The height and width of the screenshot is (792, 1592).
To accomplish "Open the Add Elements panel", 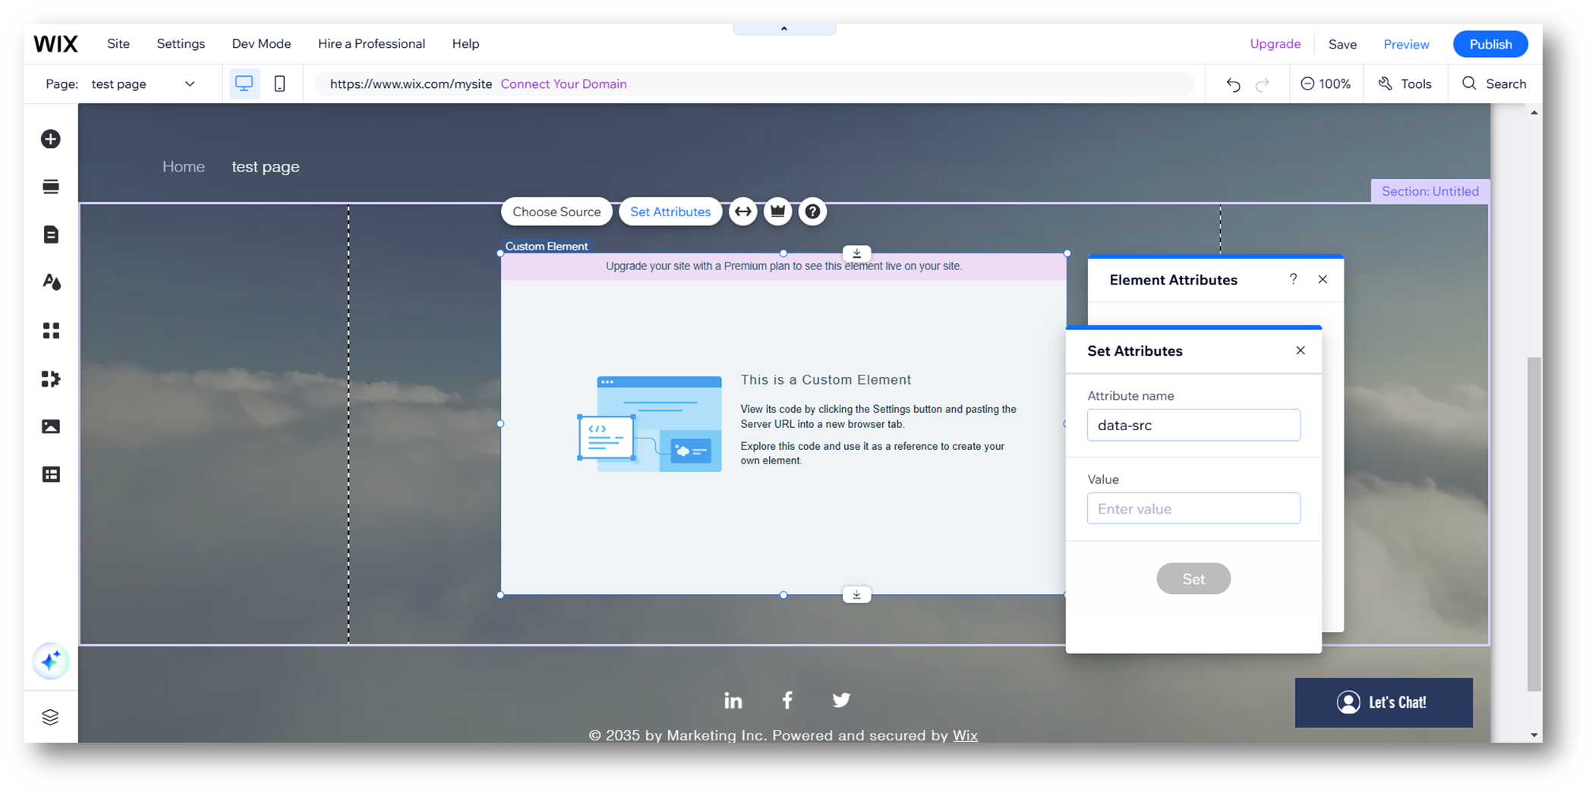I will click(x=50, y=139).
